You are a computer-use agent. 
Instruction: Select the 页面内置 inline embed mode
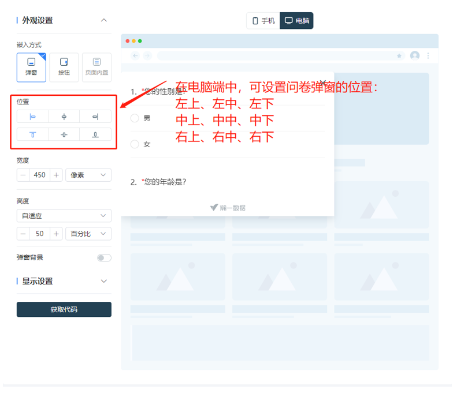pos(97,68)
